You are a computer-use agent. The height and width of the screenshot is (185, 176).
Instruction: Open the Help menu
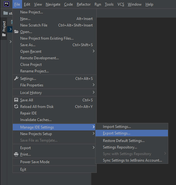point(149,4)
